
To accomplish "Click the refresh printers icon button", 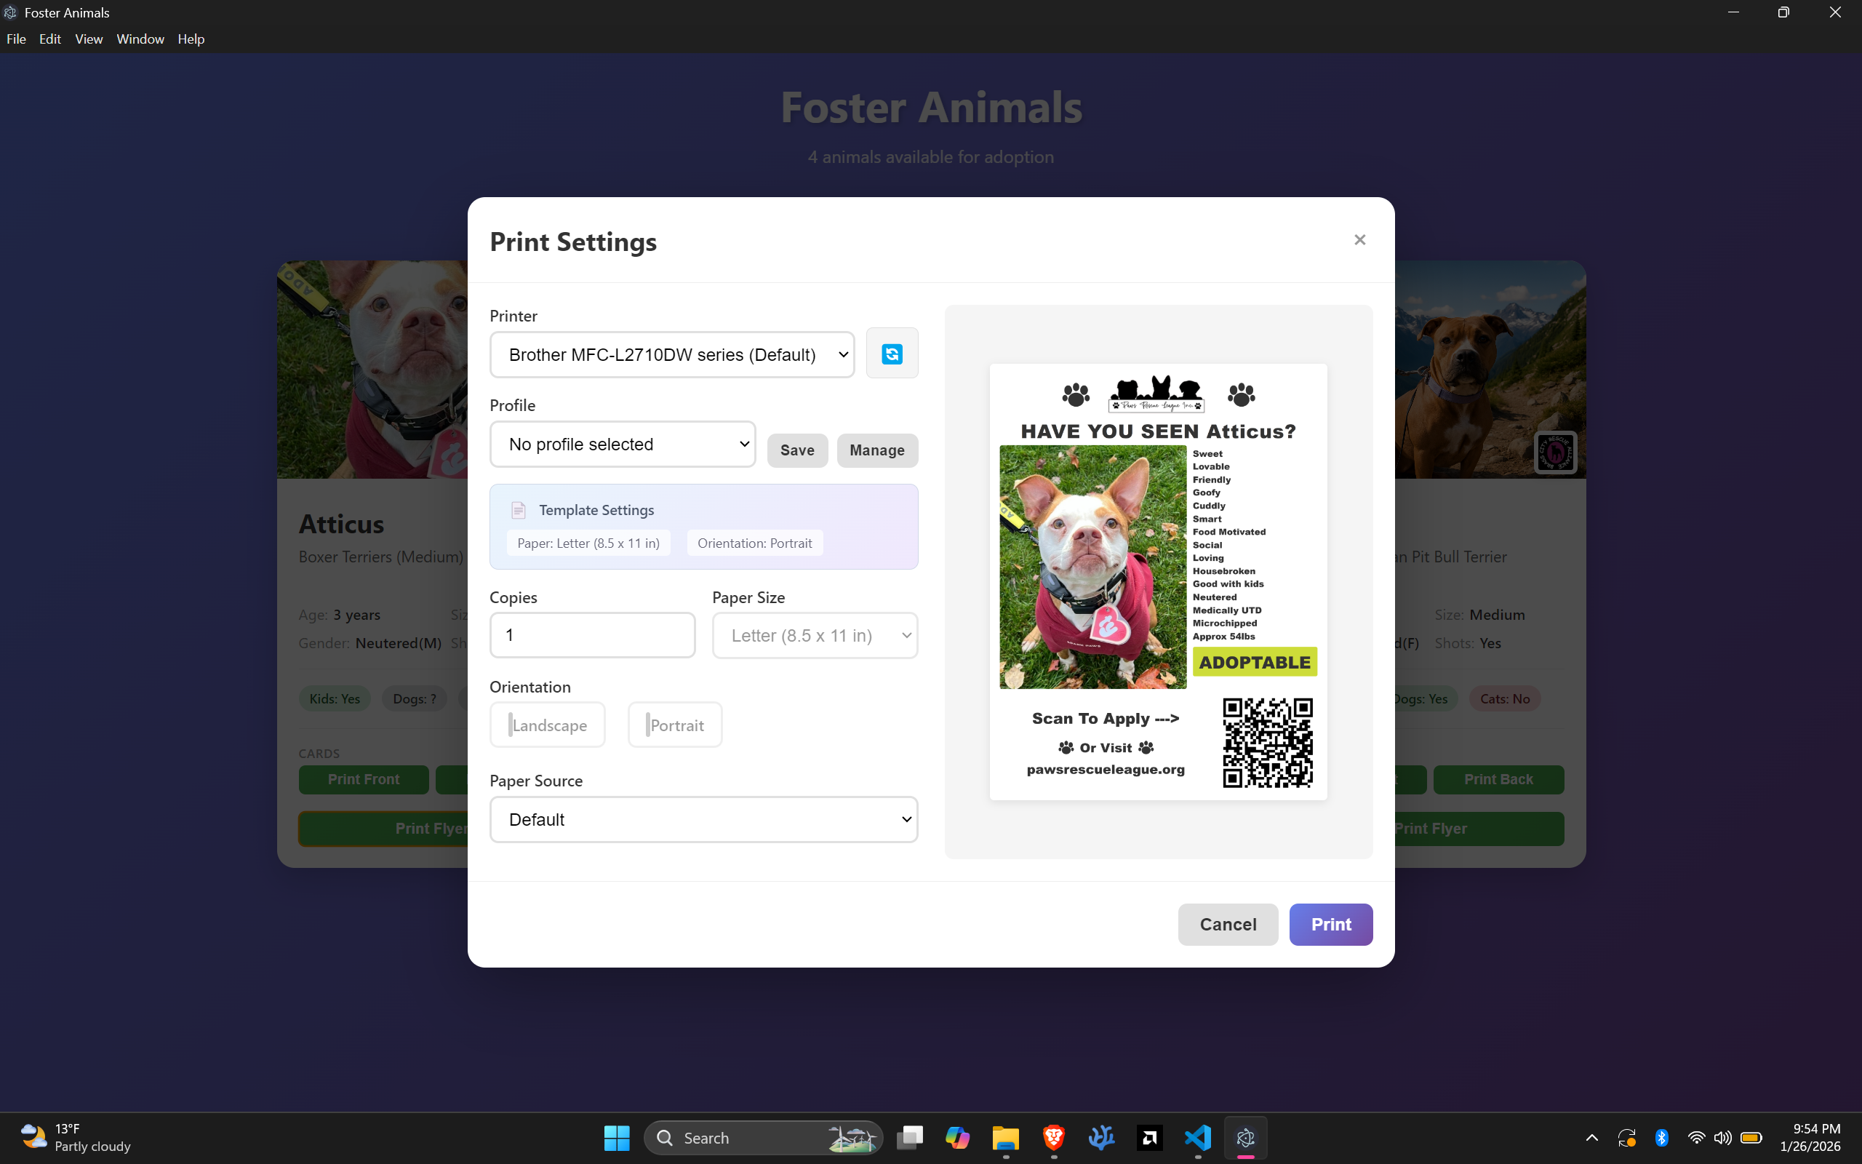I will click(x=892, y=354).
